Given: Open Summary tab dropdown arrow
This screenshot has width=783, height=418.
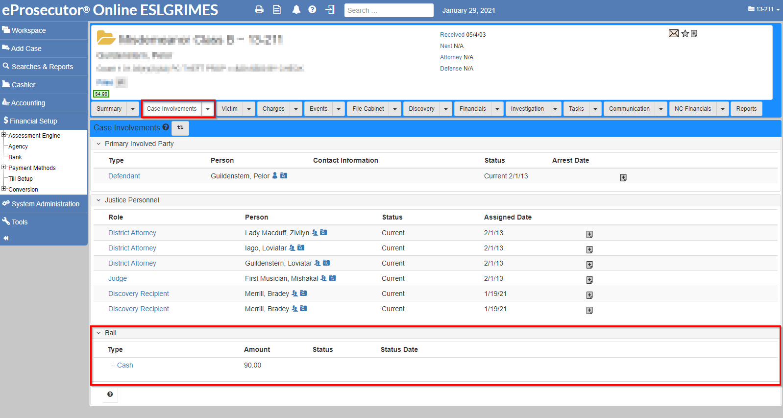Looking at the screenshot, I should tap(133, 109).
